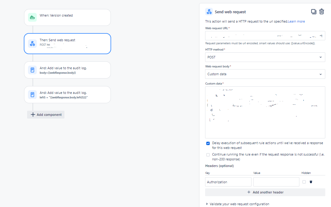Tick the Hidden checkbox for Authorization header
This screenshot has height=207, width=331.
click(304, 182)
